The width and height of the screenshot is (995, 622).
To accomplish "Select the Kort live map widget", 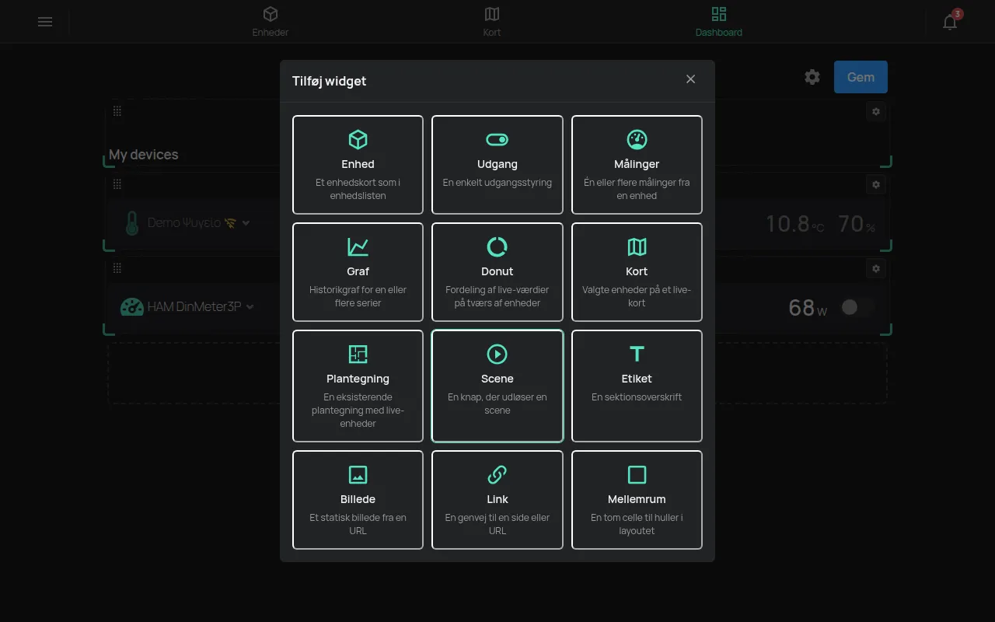I will pyautogui.click(x=637, y=272).
